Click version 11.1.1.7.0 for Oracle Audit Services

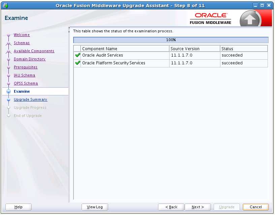coord(182,55)
